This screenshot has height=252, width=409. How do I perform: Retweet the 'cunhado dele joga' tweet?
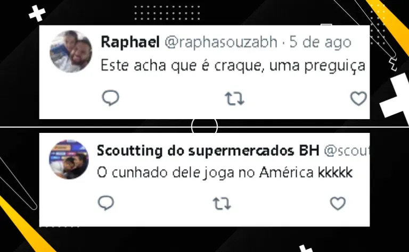[x=222, y=203]
